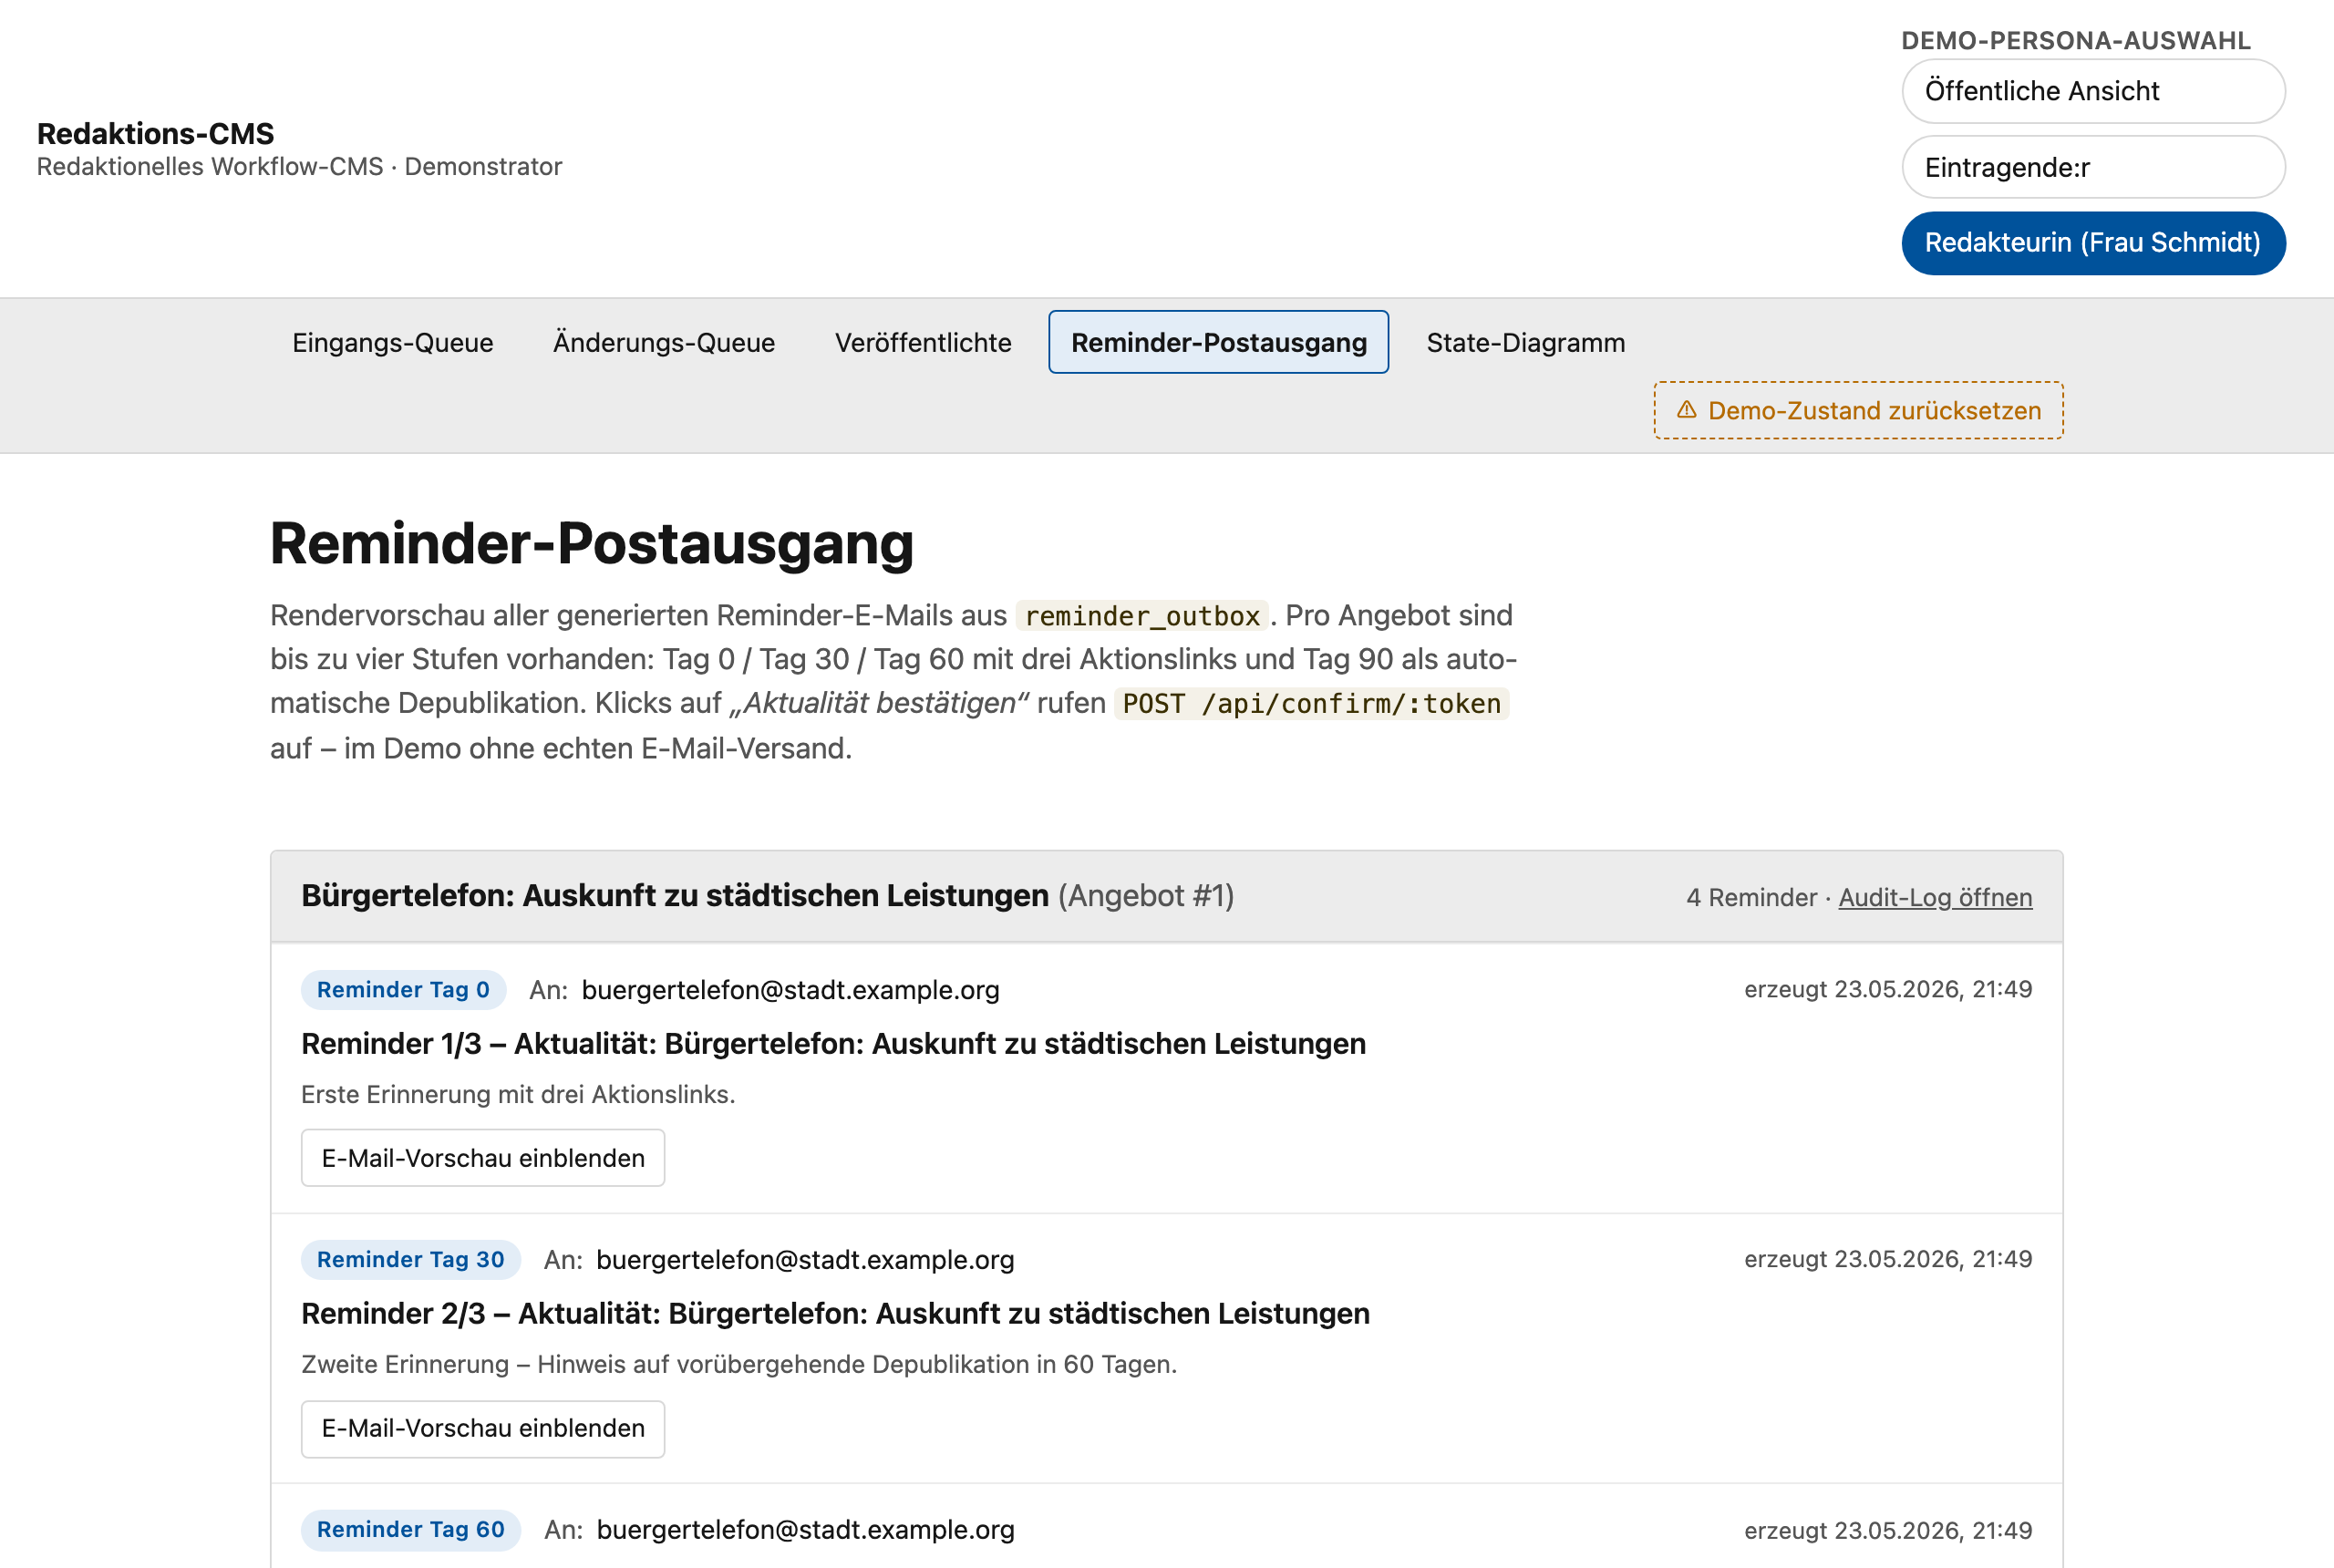Click the DEMO-PERSONA-AUSWAHL label
The image size is (2334, 1568).
(2075, 41)
